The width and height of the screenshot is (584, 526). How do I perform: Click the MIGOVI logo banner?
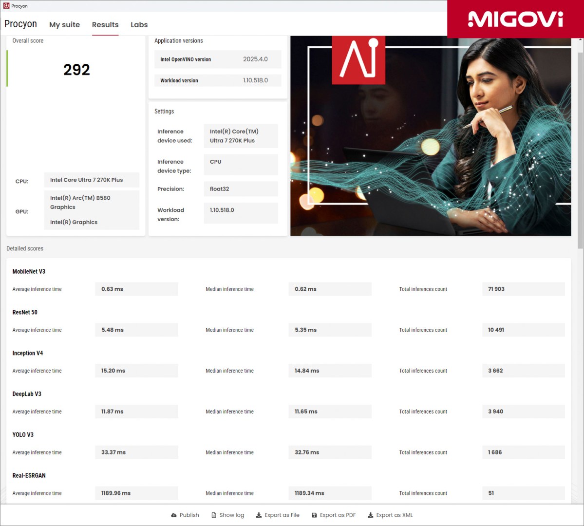(515, 19)
